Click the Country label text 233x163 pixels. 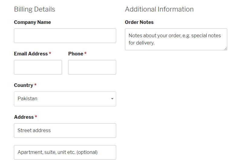click(23, 85)
